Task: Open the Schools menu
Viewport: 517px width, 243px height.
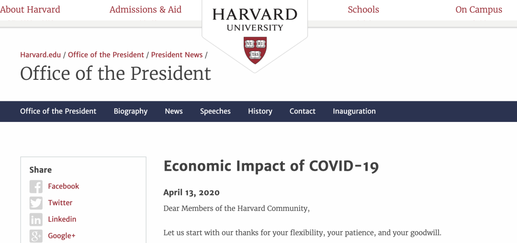Action: click(363, 10)
